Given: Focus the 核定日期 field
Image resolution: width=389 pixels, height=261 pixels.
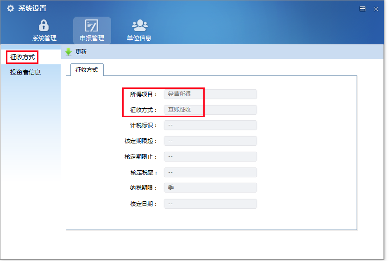Looking at the screenshot, I should point(210,204).
